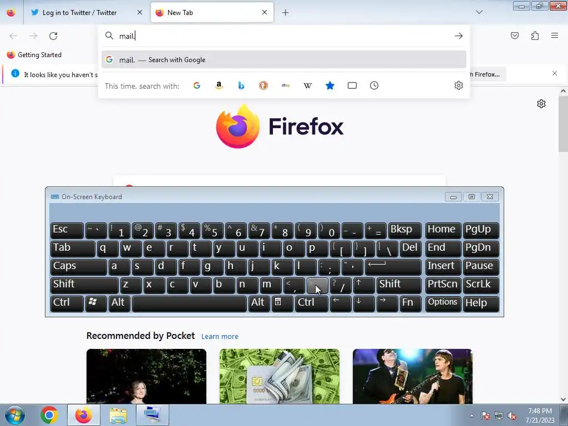568x426 pixels.
Task: Tap the spacebar on On-Screen Keyboard
Action: (x=189, y=303)
